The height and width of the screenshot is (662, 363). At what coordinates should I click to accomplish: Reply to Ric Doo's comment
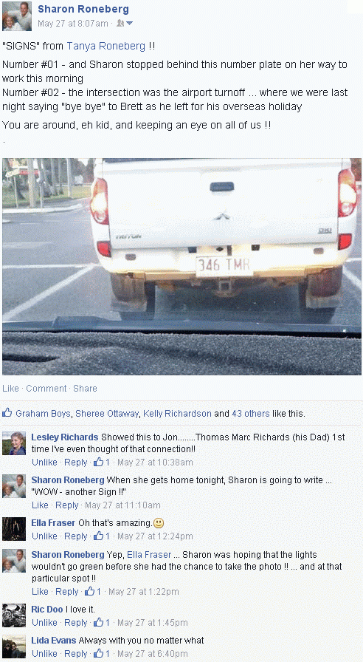point(76,622)
